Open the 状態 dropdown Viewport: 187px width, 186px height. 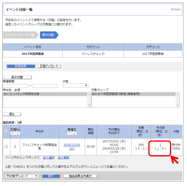tap(75, 85)
